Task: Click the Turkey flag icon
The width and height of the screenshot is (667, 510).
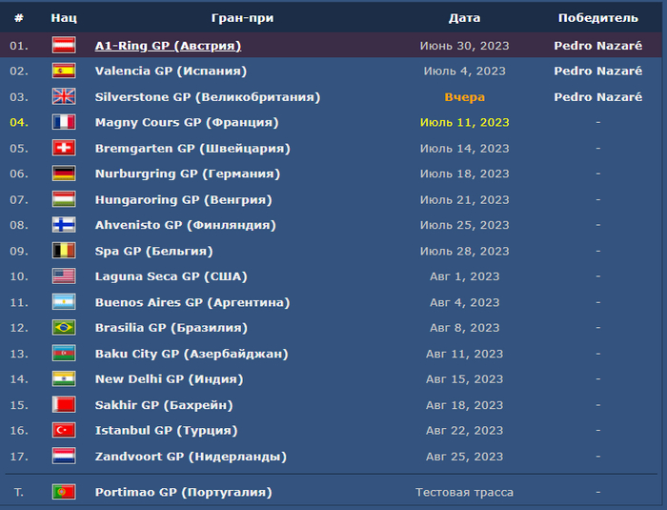Action: point(64,431)
